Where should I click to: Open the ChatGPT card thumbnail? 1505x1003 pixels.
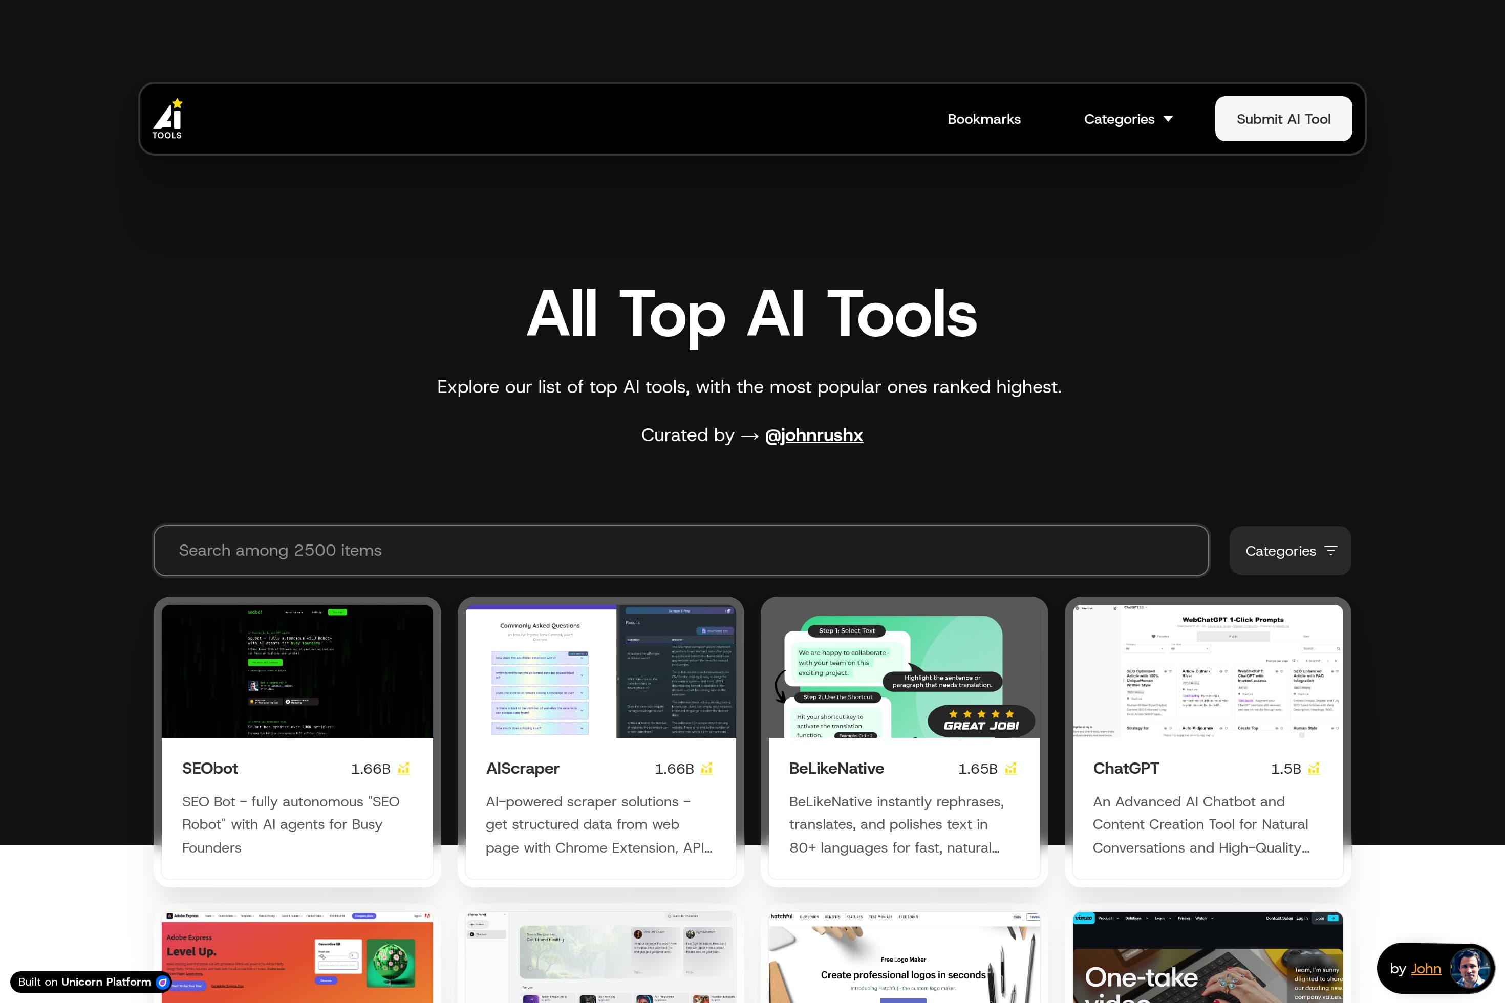click(1208, 671)
